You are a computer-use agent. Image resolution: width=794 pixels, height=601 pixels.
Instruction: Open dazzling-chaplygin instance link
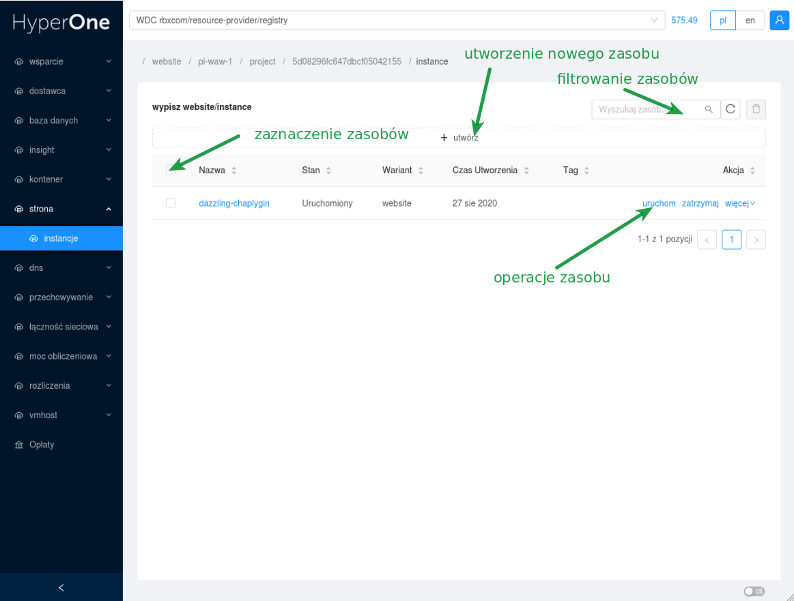coord(234,203)
